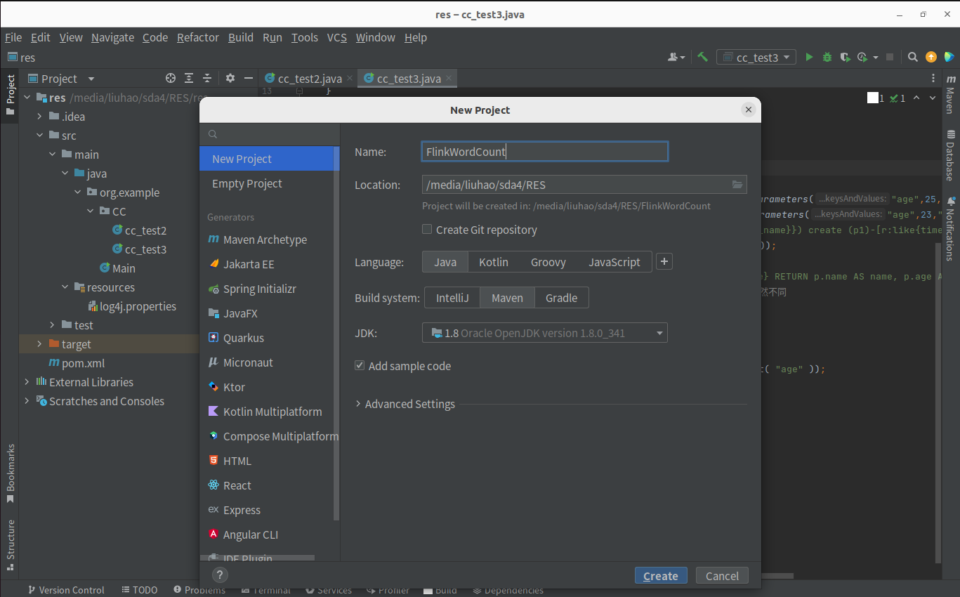Viewport: 960px width, 597px height.
Task: Click the Build hammer icon in toolbar
Action: [702, 58]
